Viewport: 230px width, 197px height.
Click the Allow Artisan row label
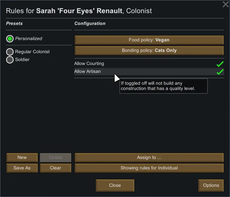tap(87, 72)
